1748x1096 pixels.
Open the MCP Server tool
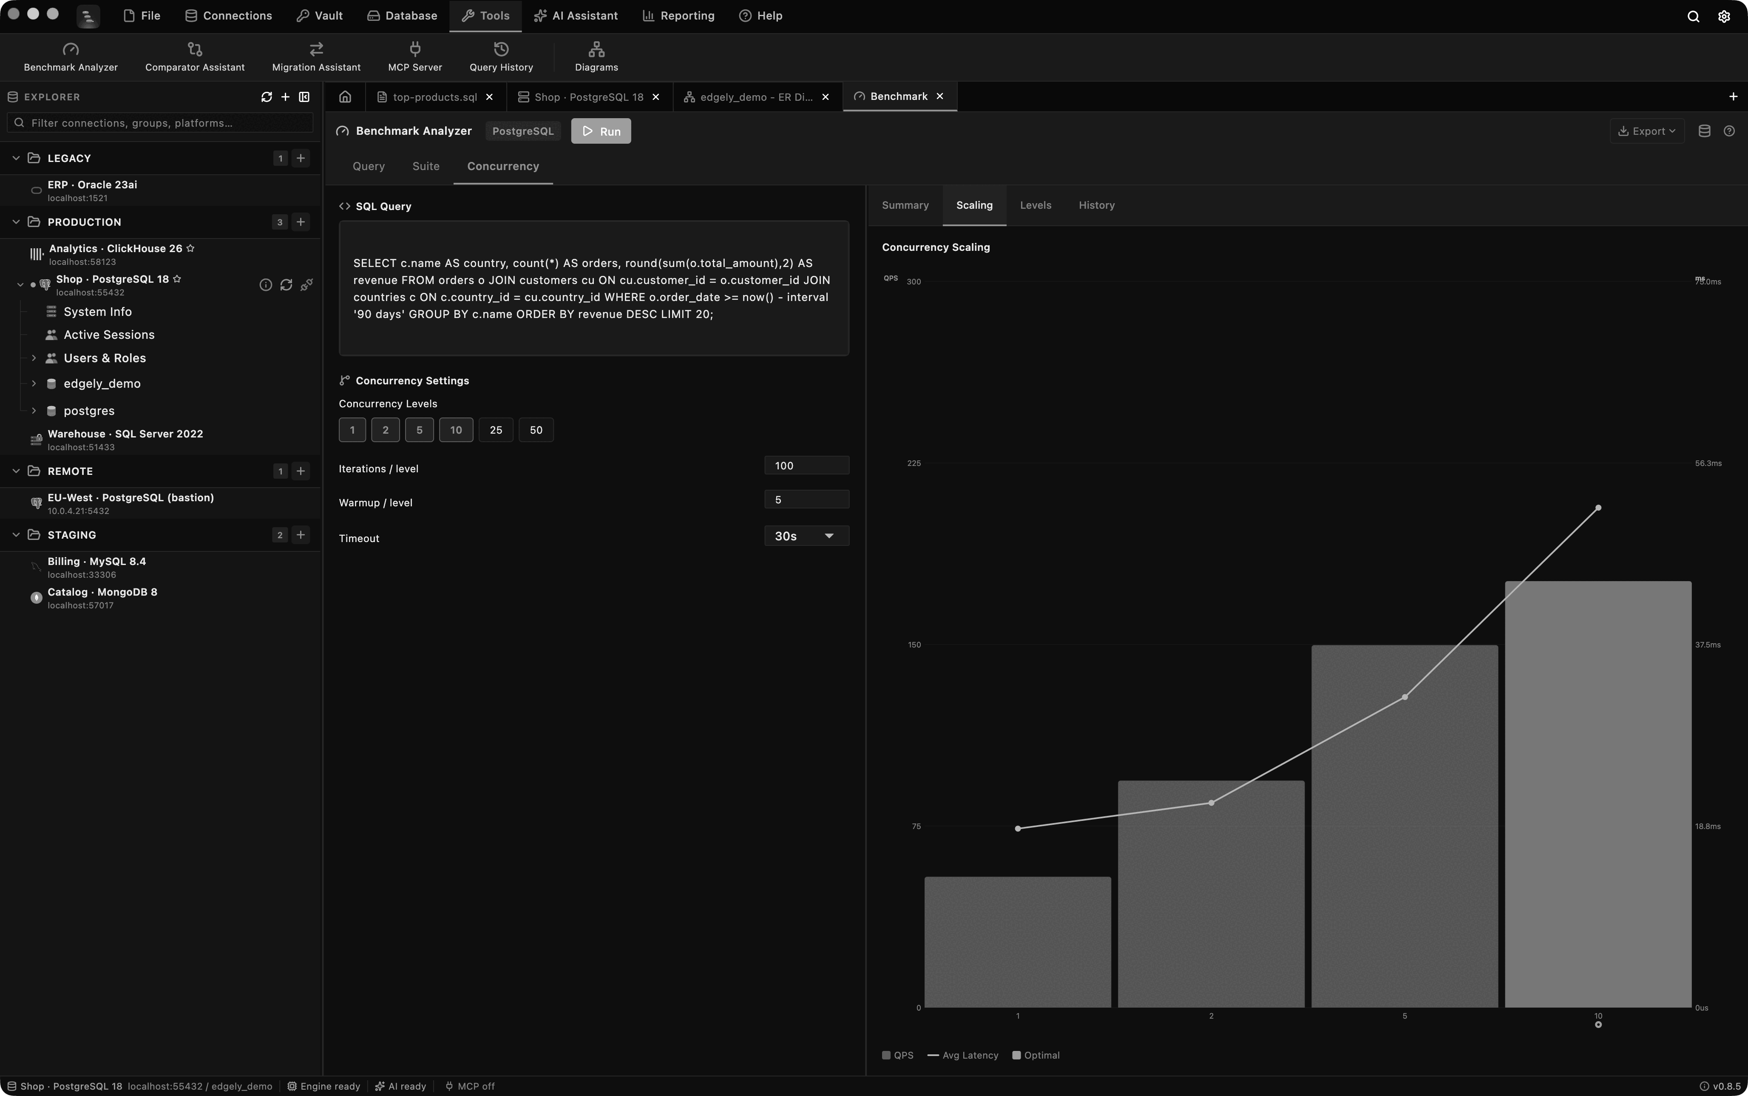pos(414,57)
